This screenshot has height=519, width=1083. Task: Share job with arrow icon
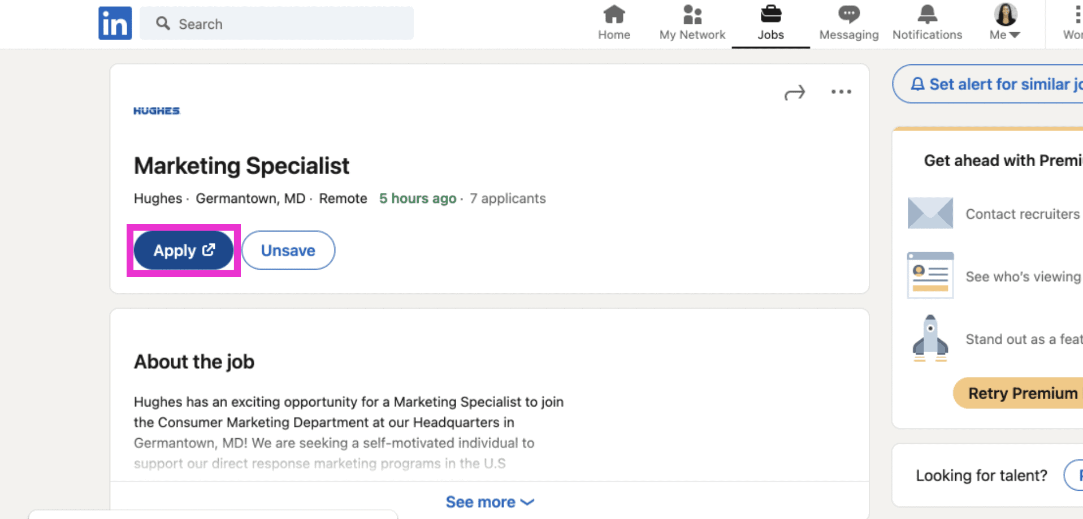coord(795,92)
